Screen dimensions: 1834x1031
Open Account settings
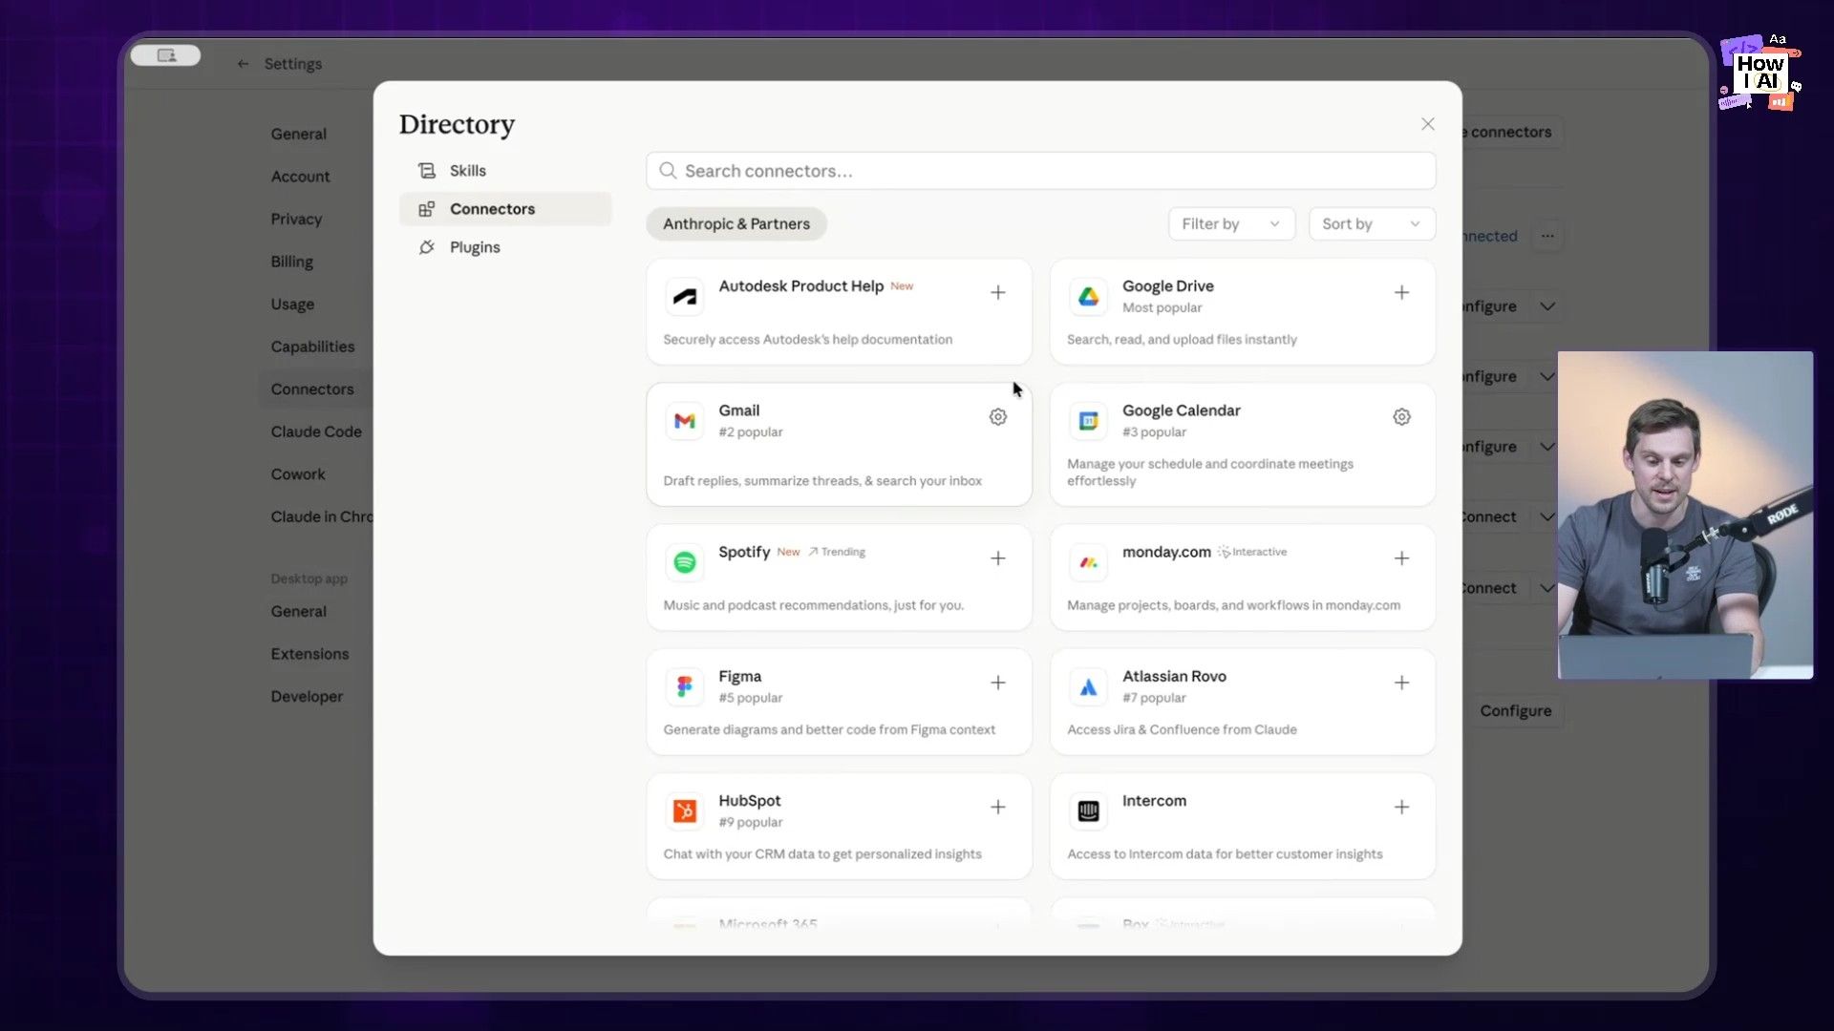coord(300,177)
